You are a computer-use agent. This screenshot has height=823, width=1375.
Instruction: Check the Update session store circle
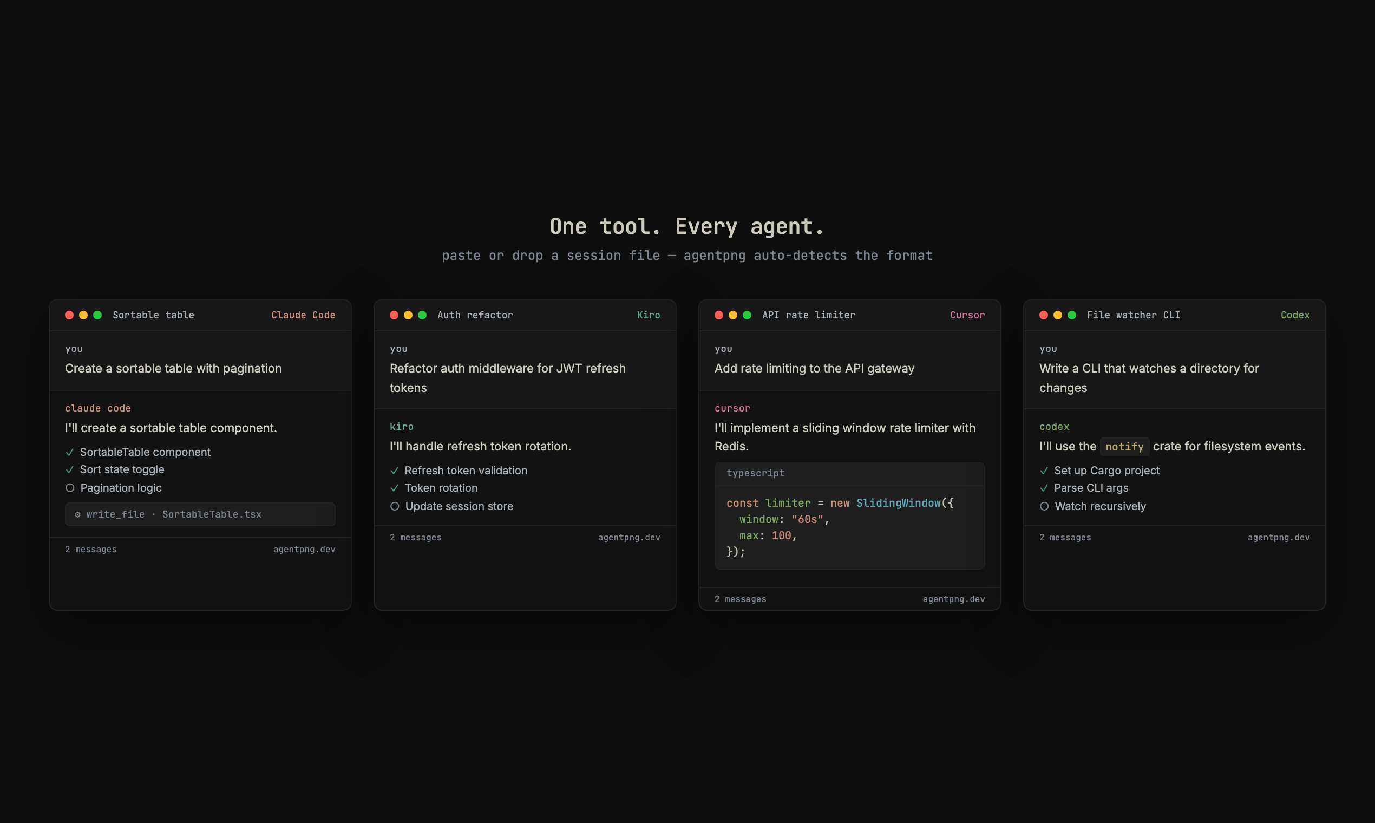395,506
